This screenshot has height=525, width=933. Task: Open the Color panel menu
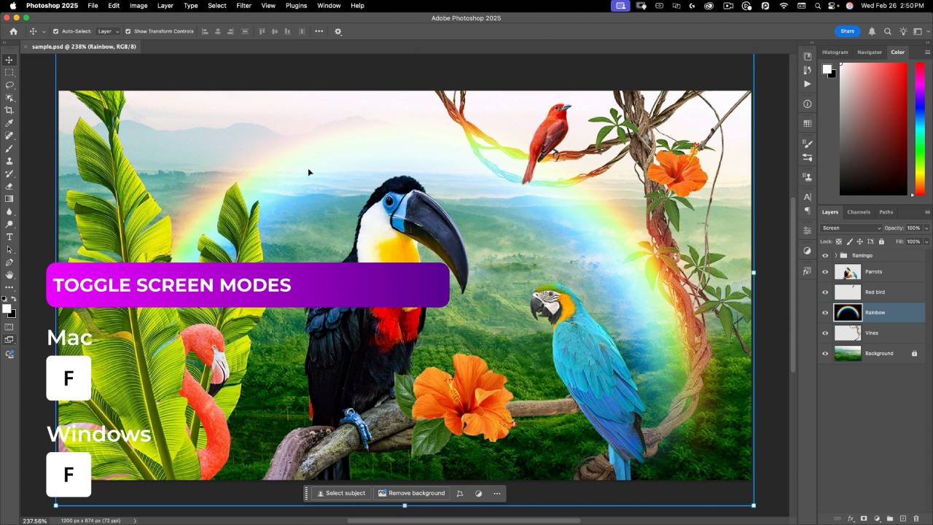point(928,52)
